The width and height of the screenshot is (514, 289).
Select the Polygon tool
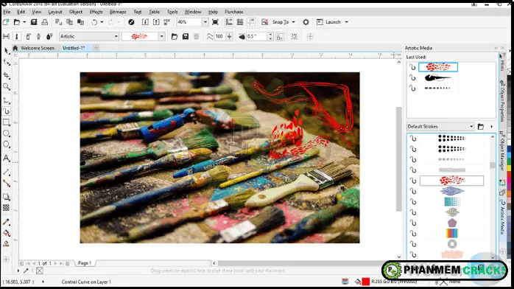[x=7, y=144]
